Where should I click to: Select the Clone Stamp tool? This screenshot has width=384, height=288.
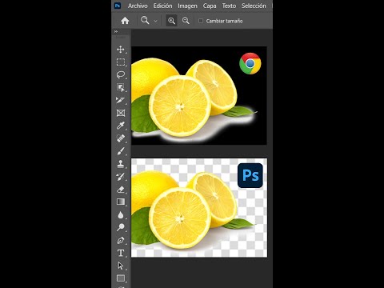click(121, 164)
